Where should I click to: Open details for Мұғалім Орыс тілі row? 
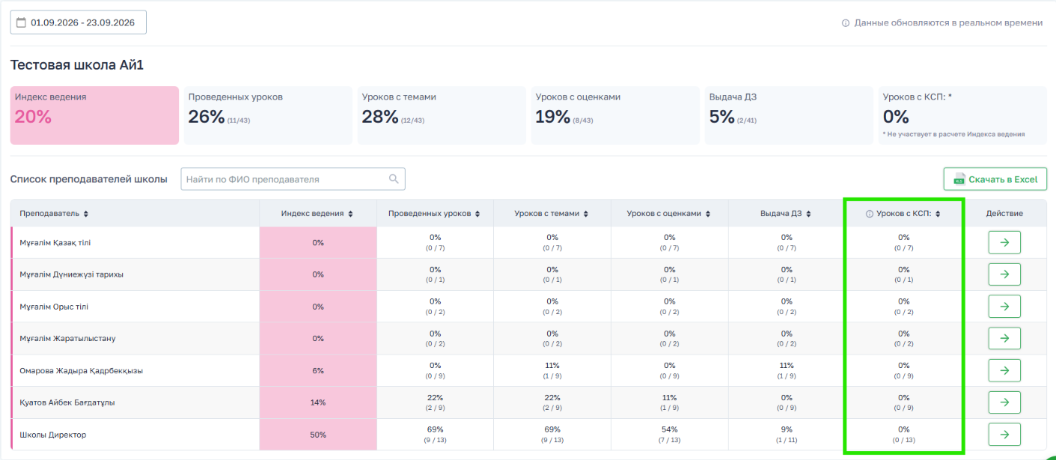point(1004,307)
